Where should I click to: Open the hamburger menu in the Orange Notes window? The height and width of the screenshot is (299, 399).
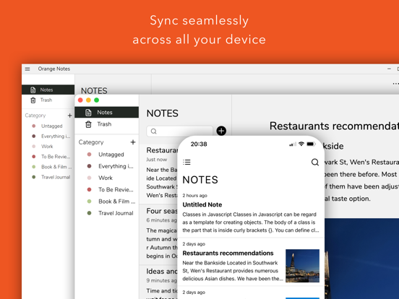coord(27,69)
